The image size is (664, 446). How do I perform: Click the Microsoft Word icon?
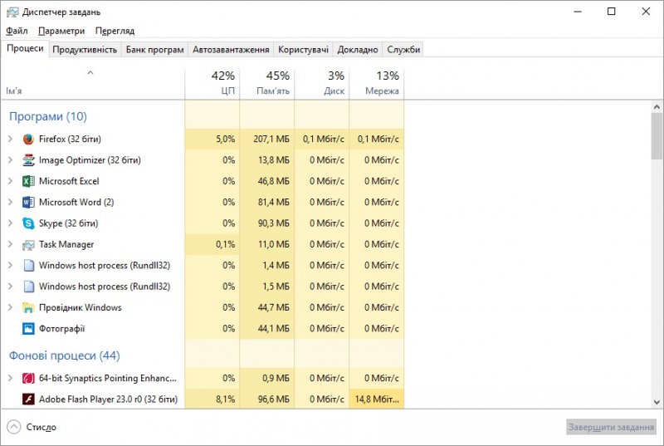(28, 202)
